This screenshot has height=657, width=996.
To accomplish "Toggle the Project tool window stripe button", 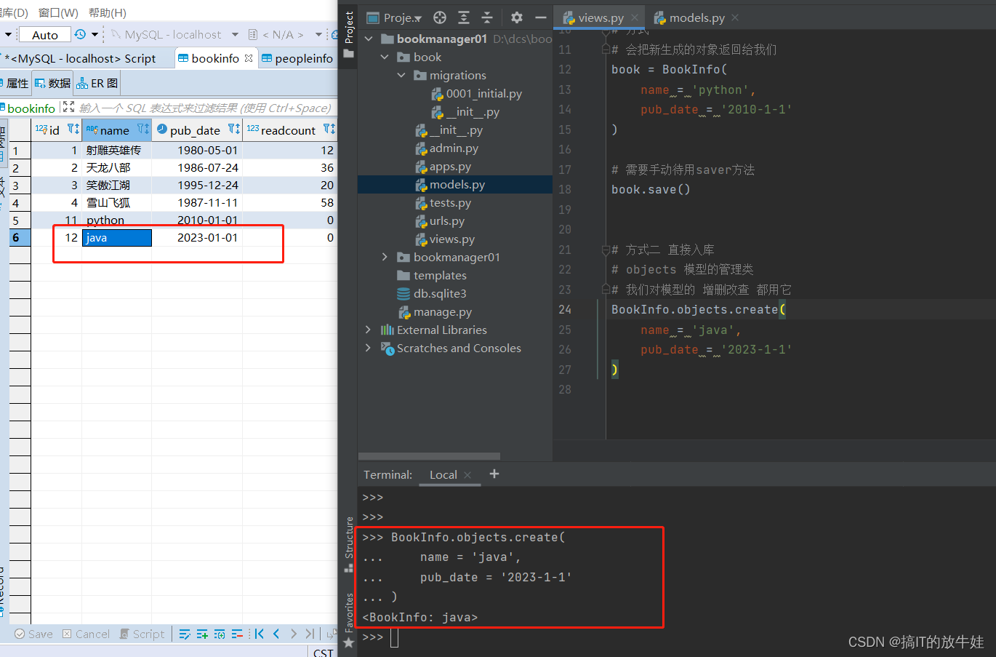I will tap(349, 35).
